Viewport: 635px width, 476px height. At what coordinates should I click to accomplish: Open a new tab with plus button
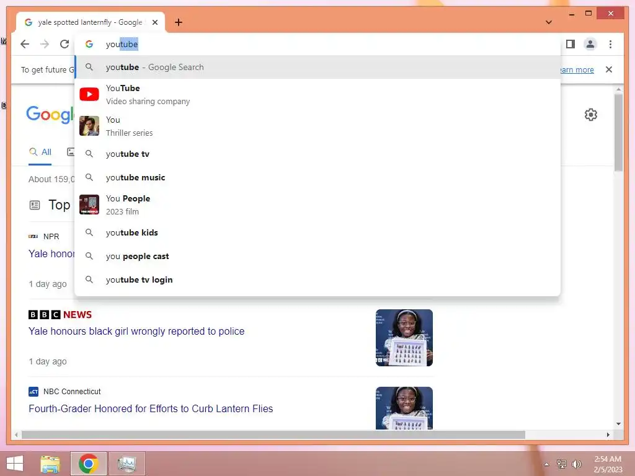[x=179, y=22]
